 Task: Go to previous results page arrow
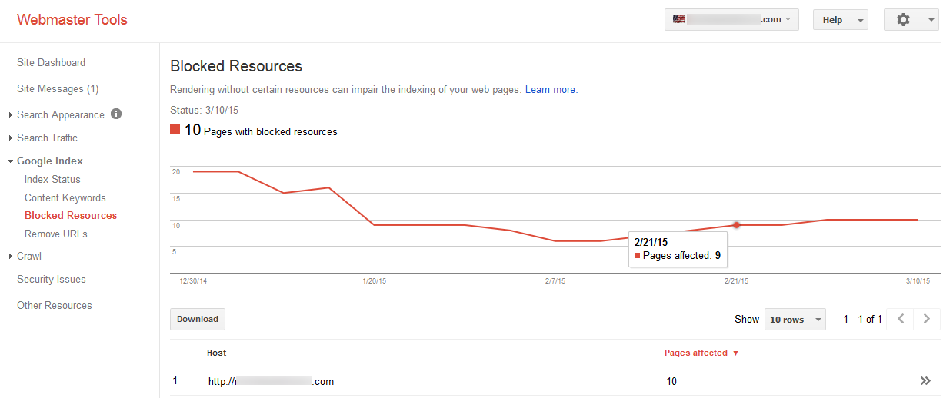tap(900, 319)
